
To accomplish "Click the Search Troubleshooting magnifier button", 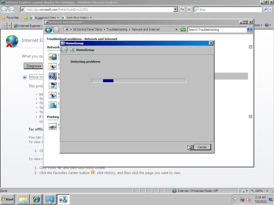I will click(250, 30).
